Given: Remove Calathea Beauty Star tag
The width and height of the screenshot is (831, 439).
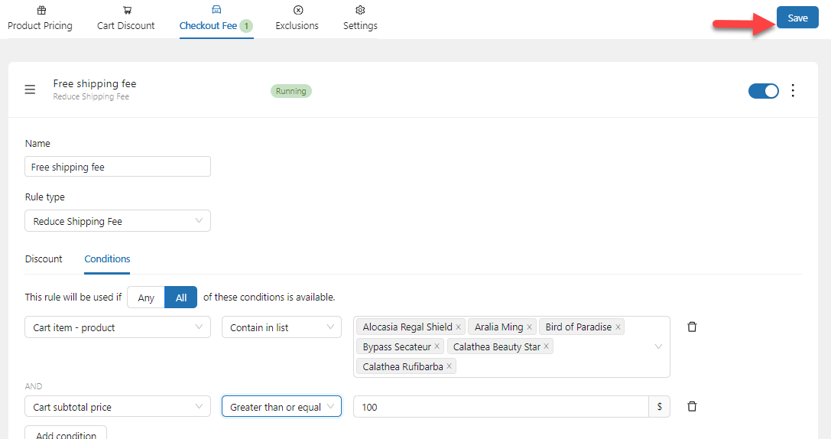Looking at the screenshot, I should point(546,346).
